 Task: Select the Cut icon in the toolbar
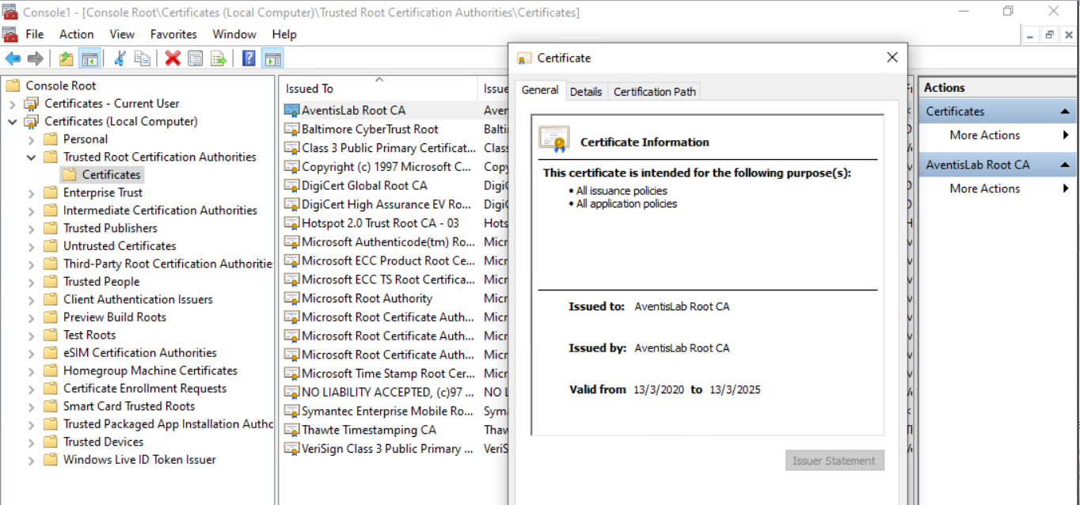119,58
